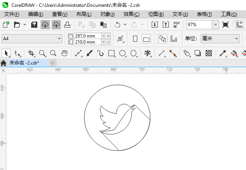This screenshot has height=170, width=246.
Task: Click the Cut icon in the toolbar
Action: click(x=81, y=25)
